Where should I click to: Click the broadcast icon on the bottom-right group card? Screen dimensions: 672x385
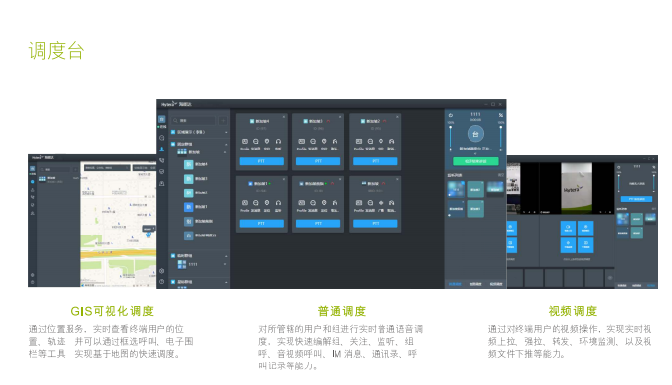pyautogui.click(x=381, y=203)
